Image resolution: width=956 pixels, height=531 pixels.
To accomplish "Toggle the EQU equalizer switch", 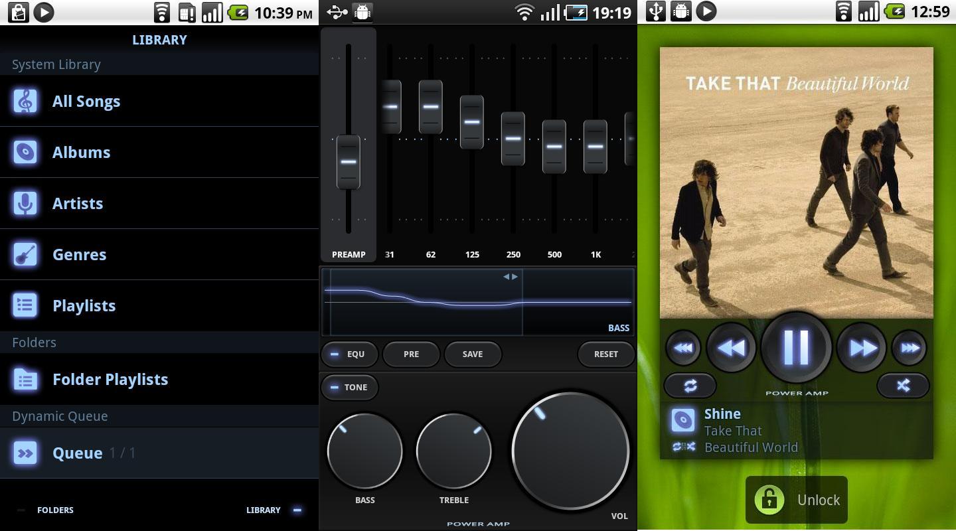I will pos(350,354).
